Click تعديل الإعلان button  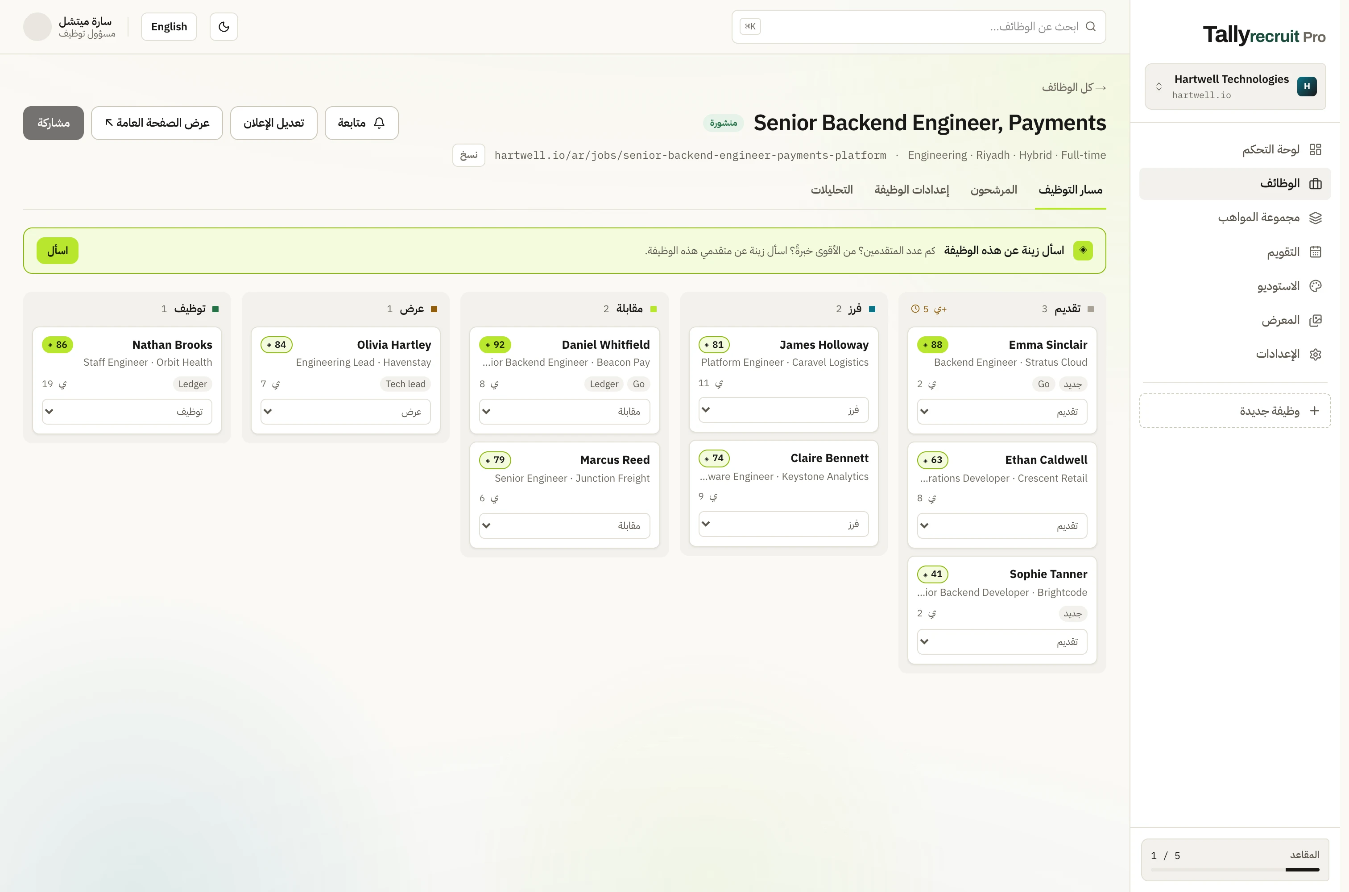(x=273, y=123)
